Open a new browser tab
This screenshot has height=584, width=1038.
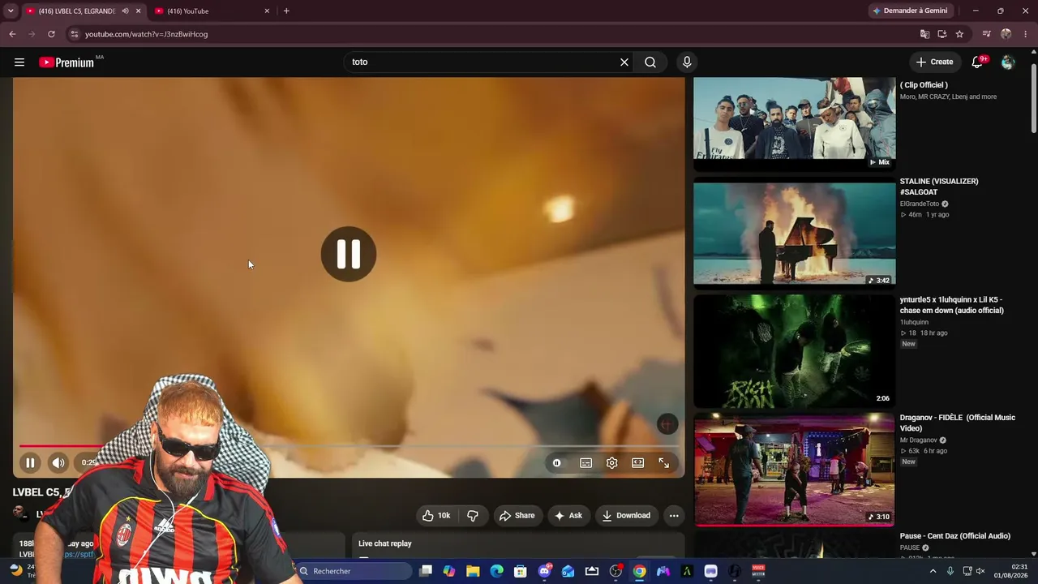[x=286, y=11]
